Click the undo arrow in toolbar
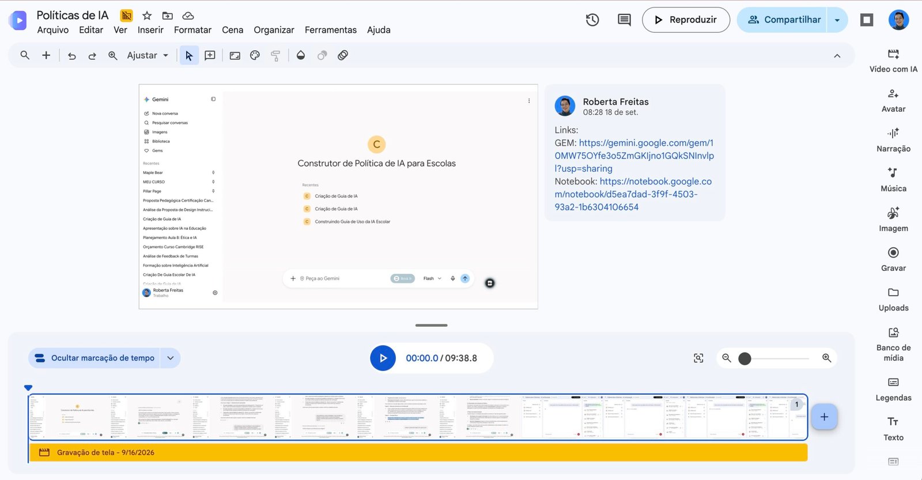 click(x=72, y=56)
